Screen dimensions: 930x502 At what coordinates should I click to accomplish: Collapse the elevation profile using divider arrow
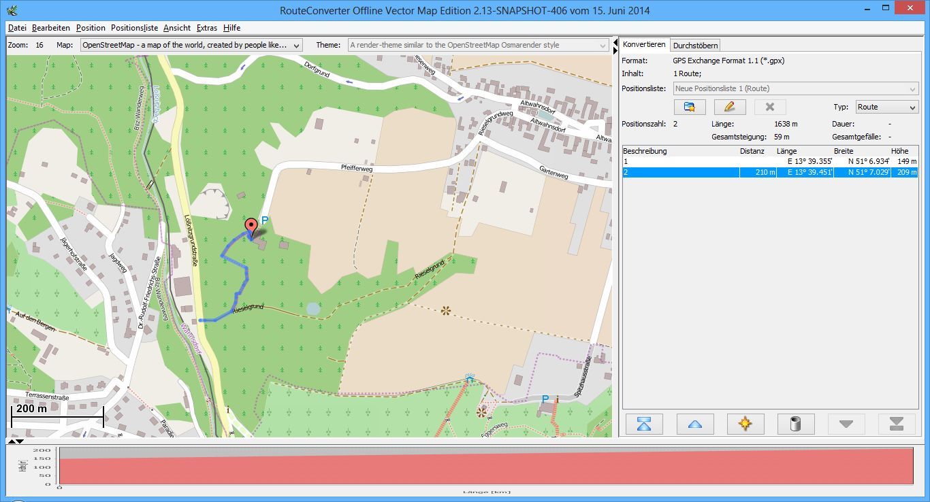(20, 441)
